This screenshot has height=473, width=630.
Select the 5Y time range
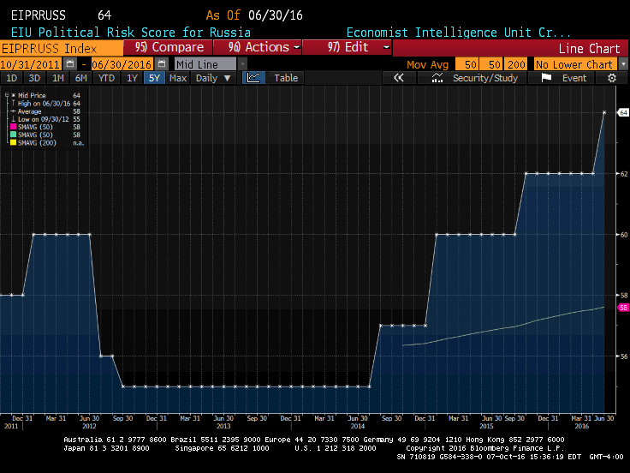154,78
